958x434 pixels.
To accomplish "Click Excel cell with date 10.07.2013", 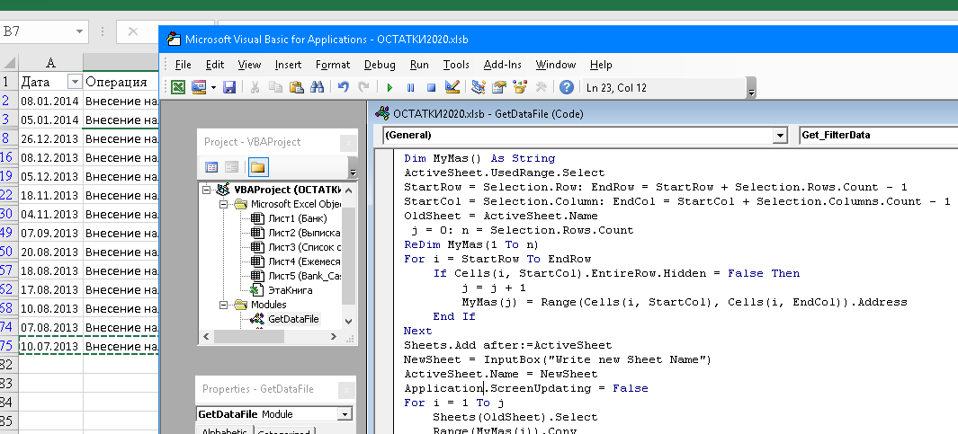I will click(50, 347).
